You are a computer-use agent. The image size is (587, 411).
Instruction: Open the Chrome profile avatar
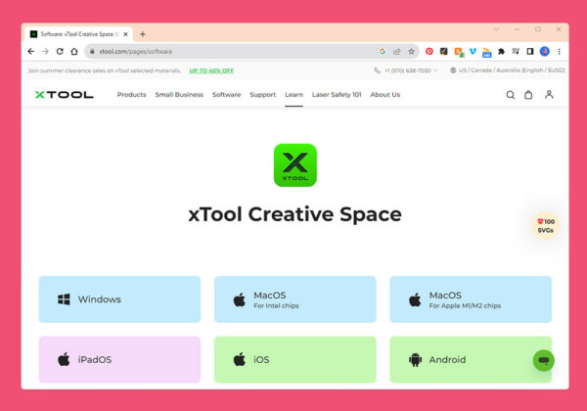(545, 51)
